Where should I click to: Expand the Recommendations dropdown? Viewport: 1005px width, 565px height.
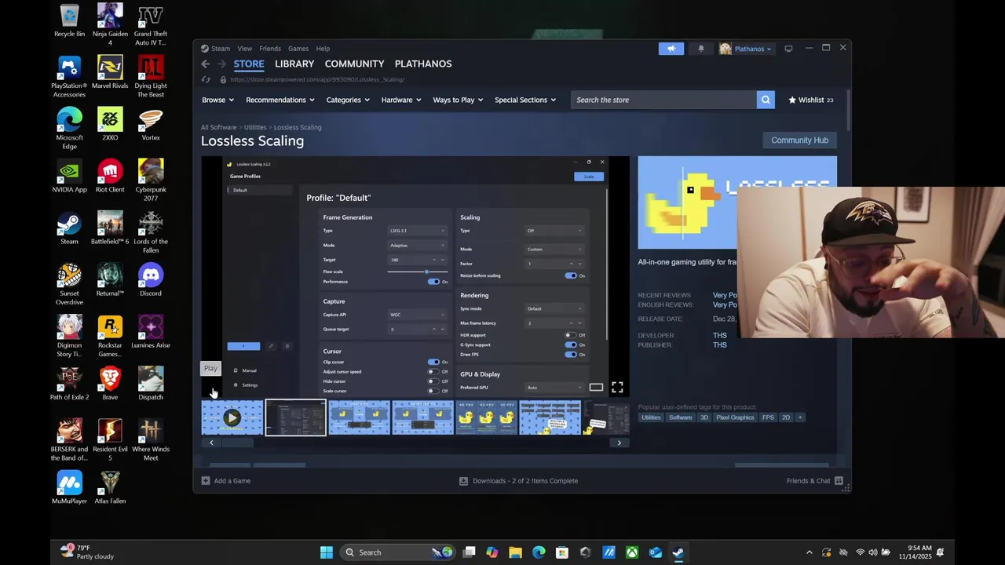pos(280,100)
